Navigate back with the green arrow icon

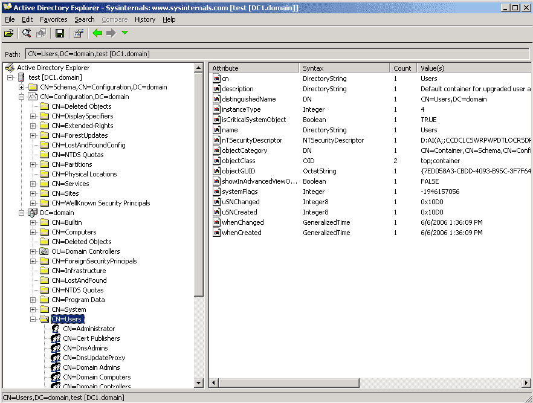[x=96, y=33]
